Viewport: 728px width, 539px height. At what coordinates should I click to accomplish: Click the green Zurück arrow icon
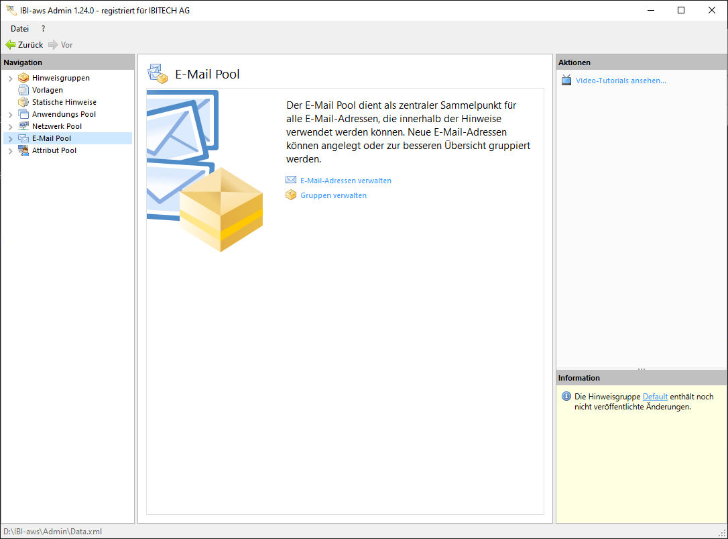[x=10, y=45]
